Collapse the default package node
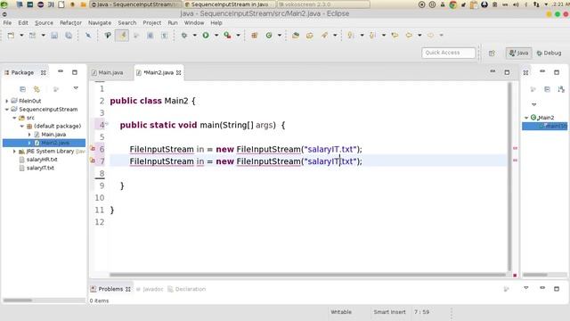 (x=21, y=126)
